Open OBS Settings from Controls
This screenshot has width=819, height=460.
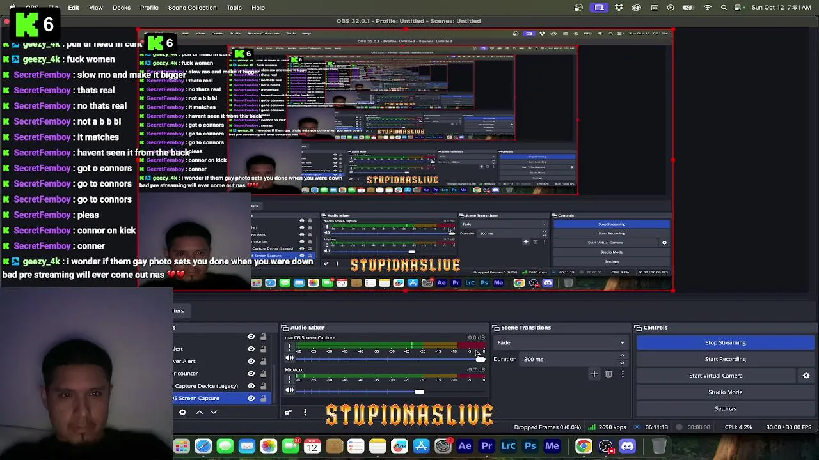click(725, 409)
